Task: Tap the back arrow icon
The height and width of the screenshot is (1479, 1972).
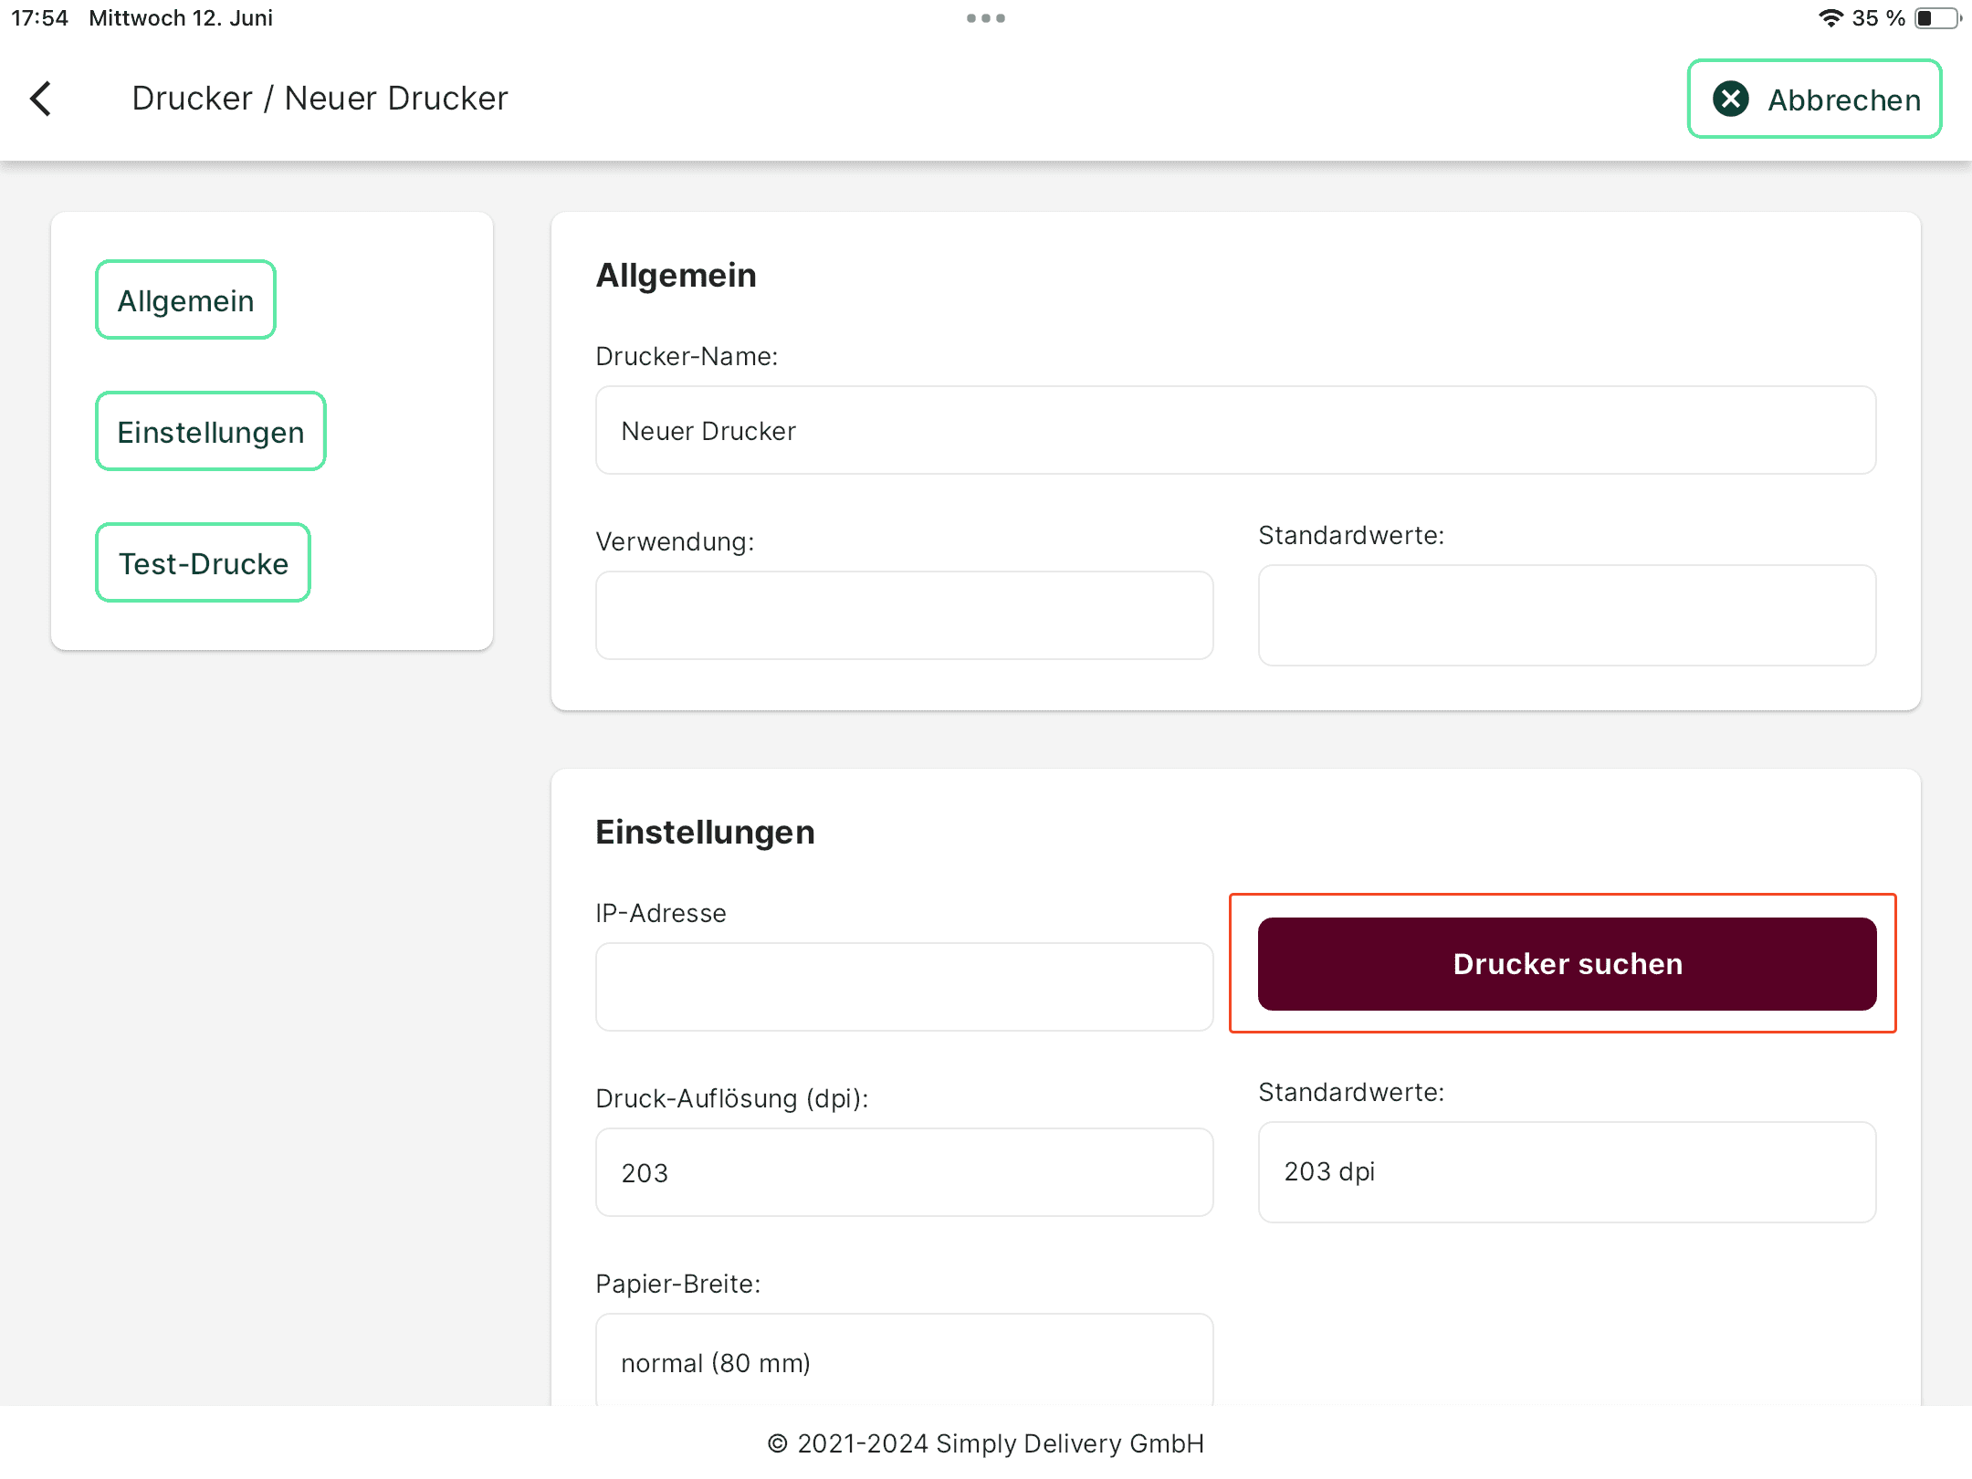Action: [41, 99]
